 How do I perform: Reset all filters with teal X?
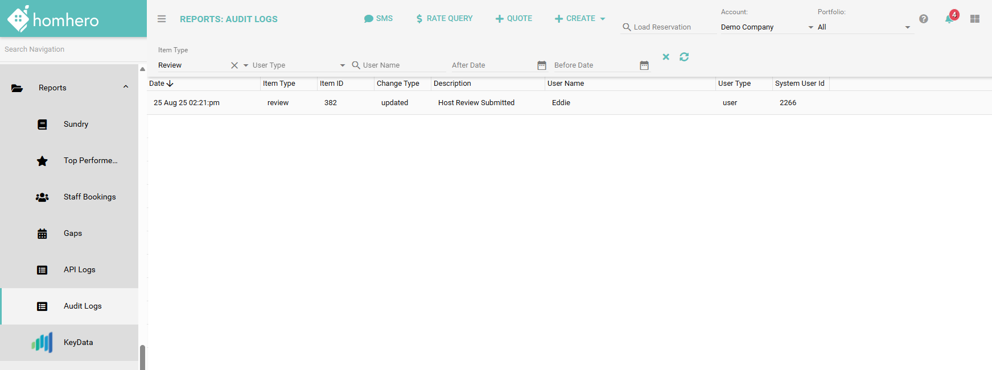(666, 57)
